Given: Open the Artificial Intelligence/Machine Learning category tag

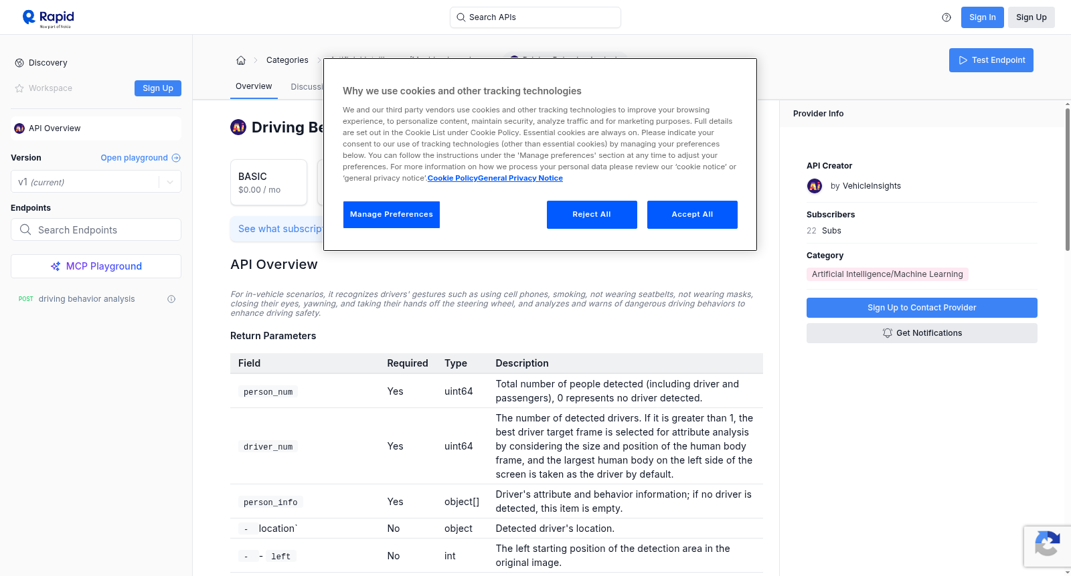Looking at the screenshot, I should click(888, 274).
